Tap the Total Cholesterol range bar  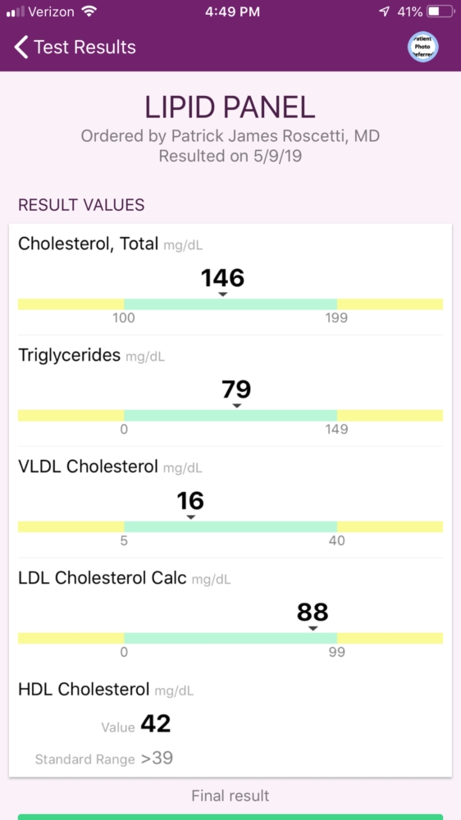[230, 304]
